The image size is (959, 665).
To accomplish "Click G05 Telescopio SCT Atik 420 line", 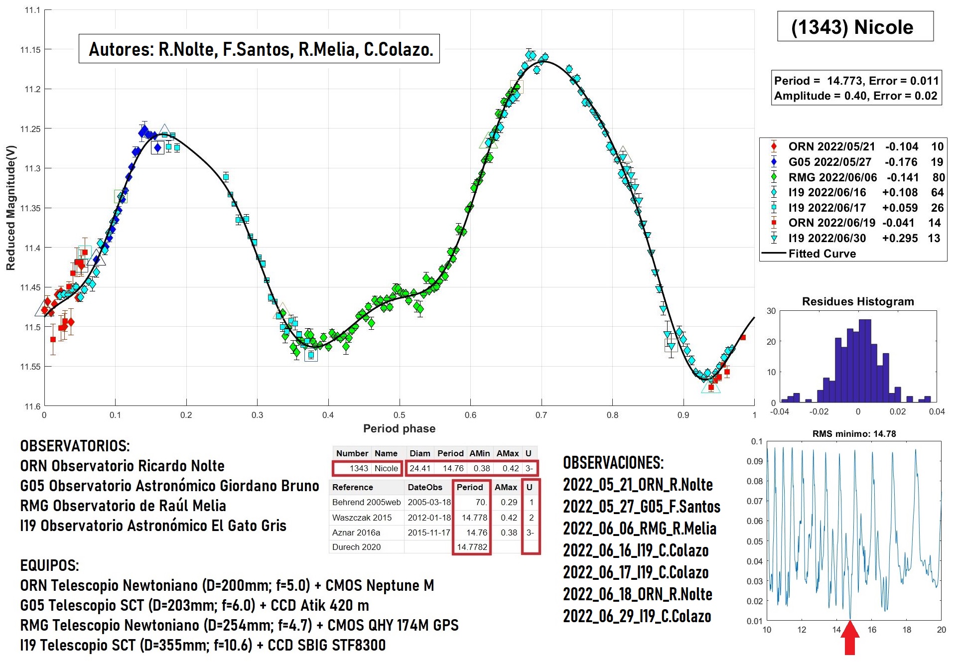I will [194, 605].
